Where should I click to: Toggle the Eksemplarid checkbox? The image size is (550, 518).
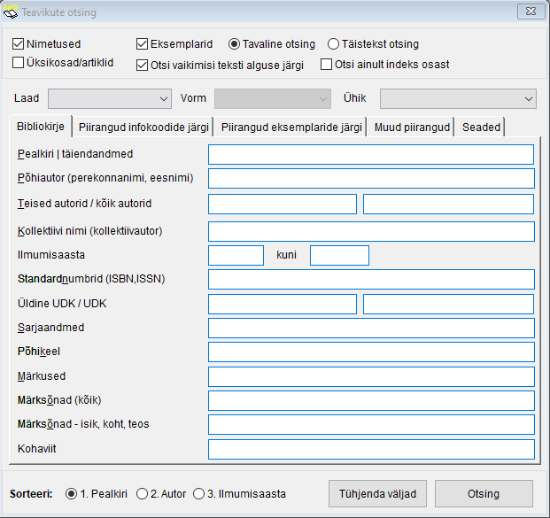tap(143, 44)
